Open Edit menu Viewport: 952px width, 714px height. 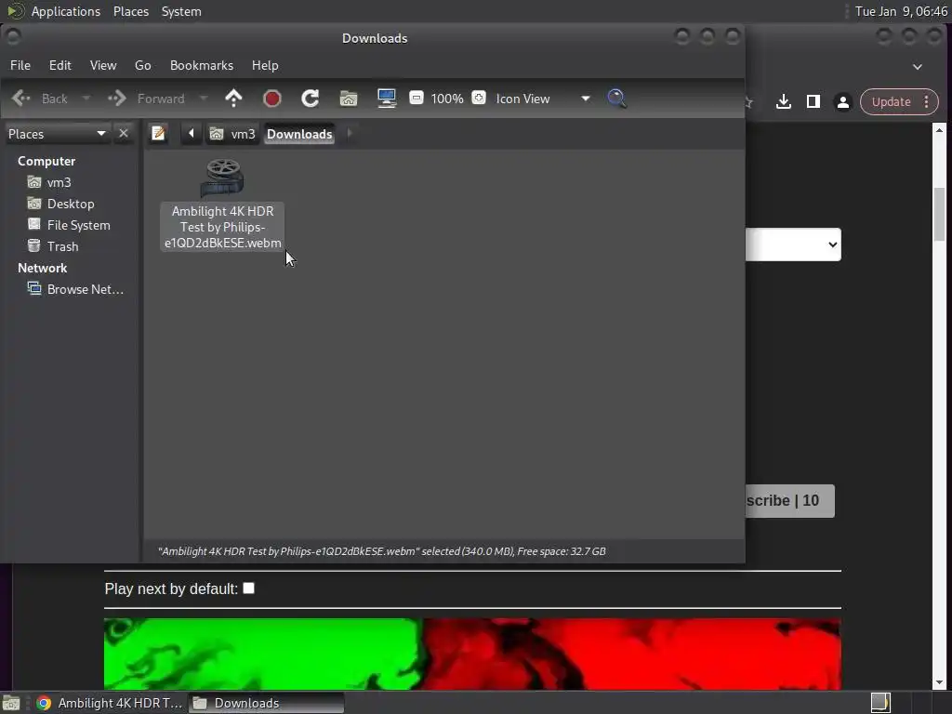click(60, 65)
